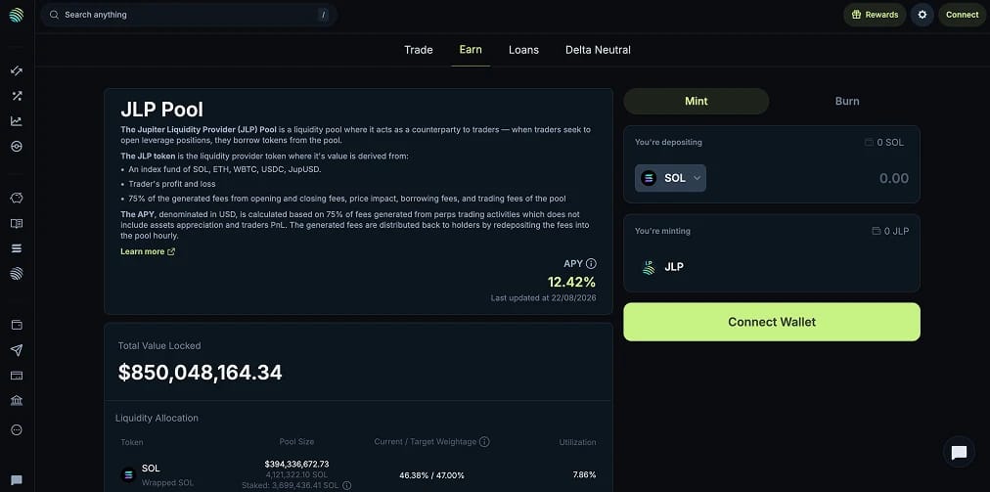Click the Connect Wallet button
Viewport: 990px width, 492px height.
(772, 322)
